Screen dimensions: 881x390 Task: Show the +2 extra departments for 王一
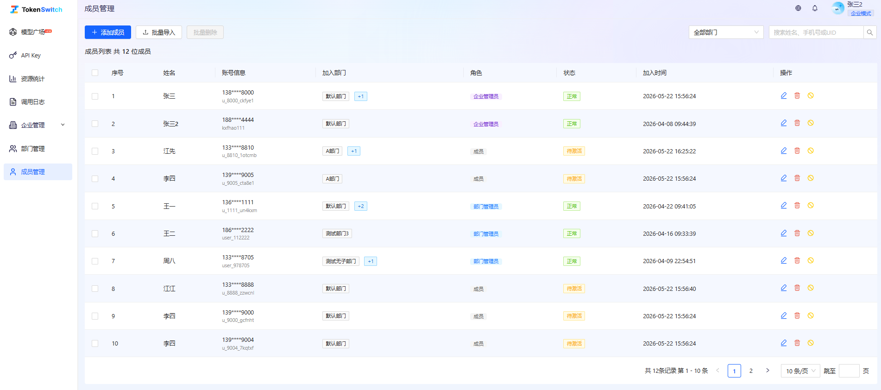[x=361, y=206]
